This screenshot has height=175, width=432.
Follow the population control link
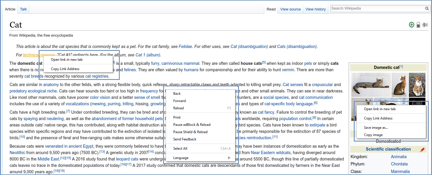(x=295, y=119)
